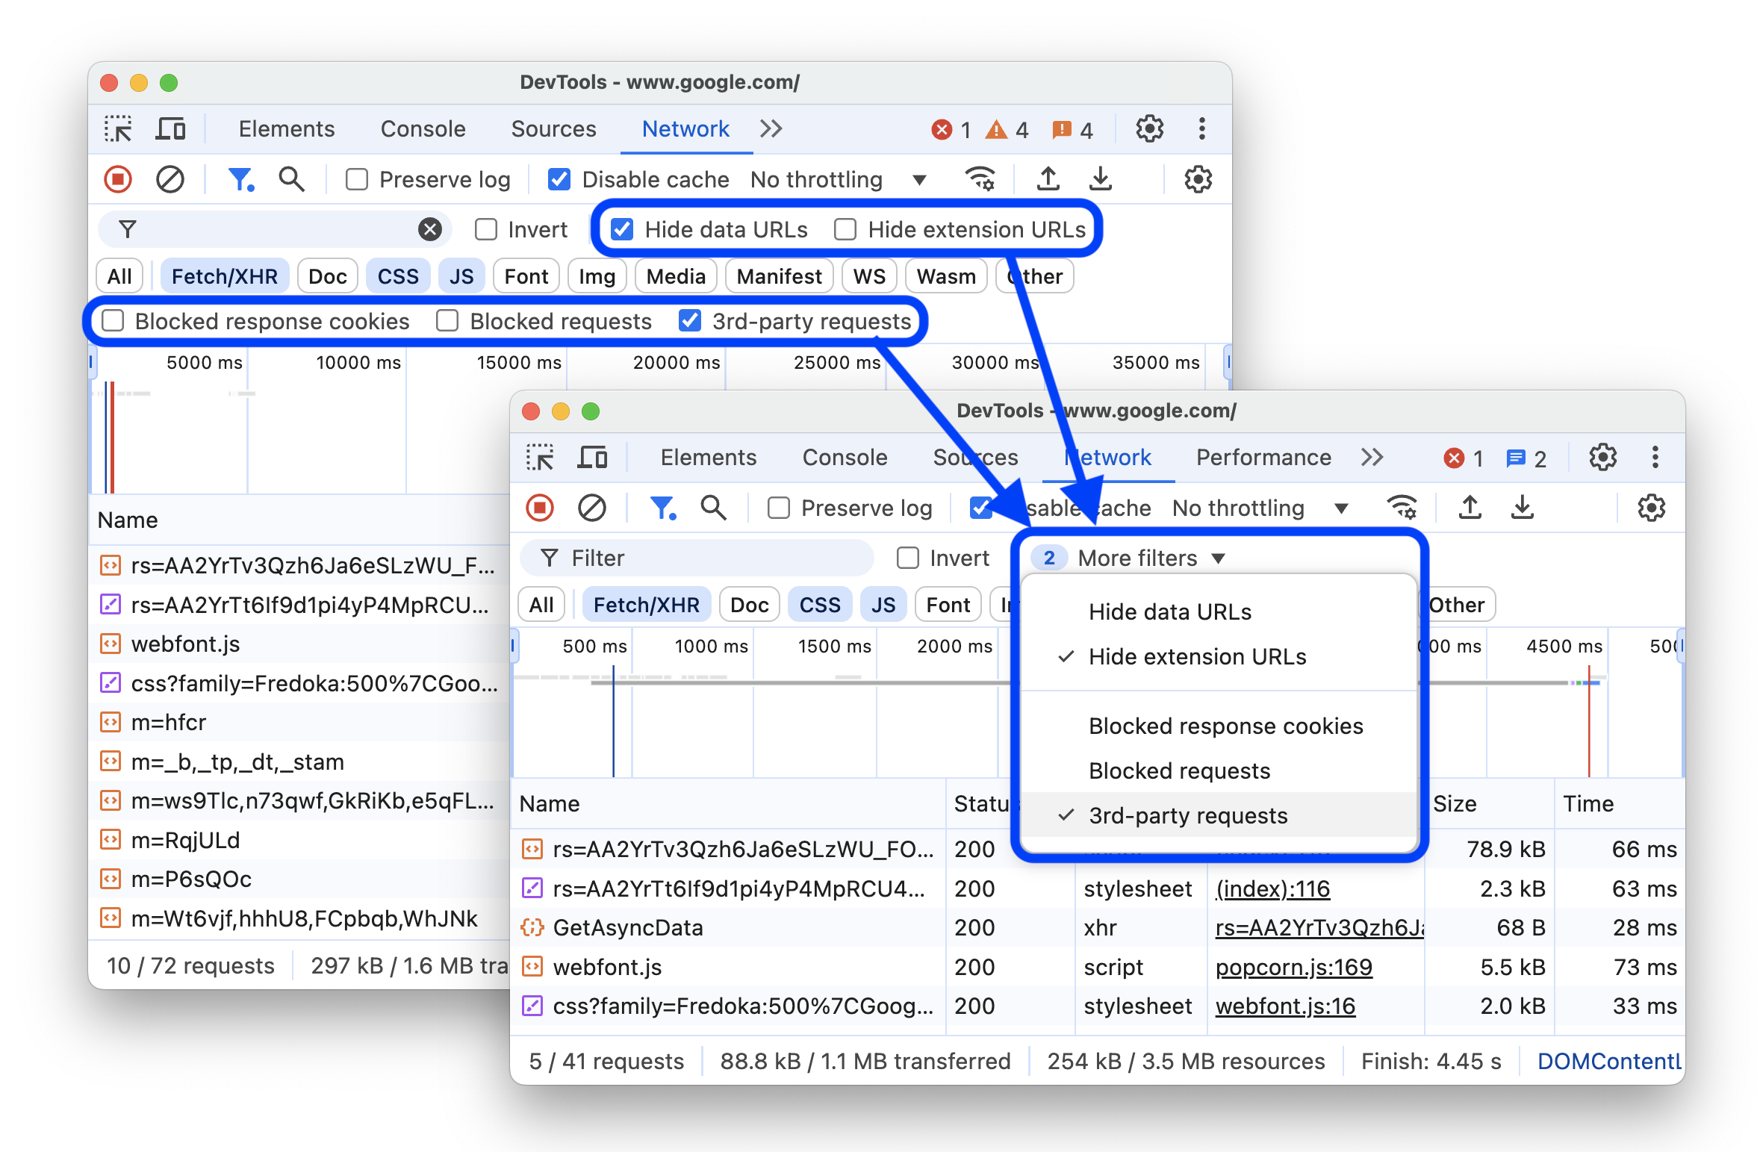The image size is (1760, 1152).
Task: Disable the 3rd-party requests filter
Action: pos(1187,815)
